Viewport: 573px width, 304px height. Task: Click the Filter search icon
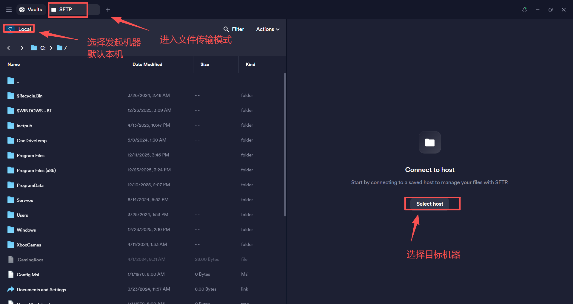pos(226,29)
